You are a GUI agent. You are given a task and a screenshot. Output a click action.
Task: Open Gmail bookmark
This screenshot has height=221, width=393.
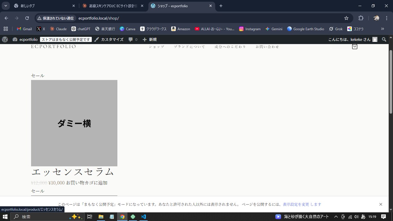pos(24,29)
